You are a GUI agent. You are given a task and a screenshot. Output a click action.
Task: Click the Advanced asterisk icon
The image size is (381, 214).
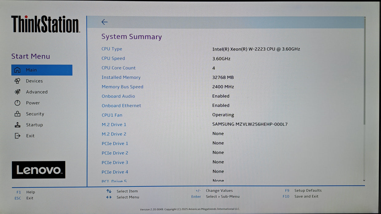click(17, 92)
